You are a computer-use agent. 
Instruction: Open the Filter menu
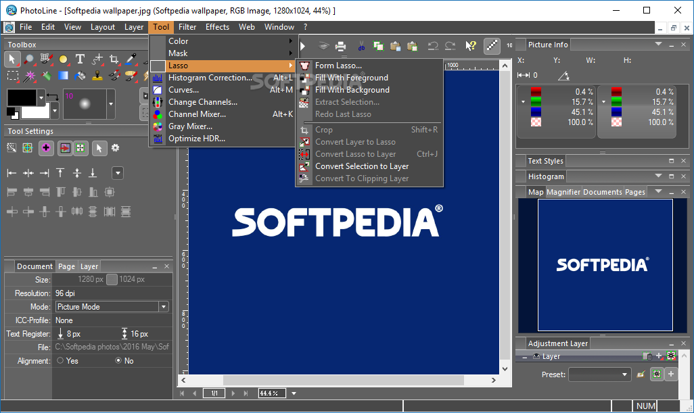pos(187,27)
